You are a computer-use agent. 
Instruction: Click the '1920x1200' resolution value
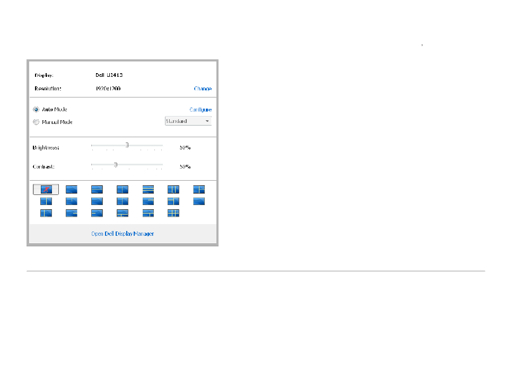[x=108, y=88]
